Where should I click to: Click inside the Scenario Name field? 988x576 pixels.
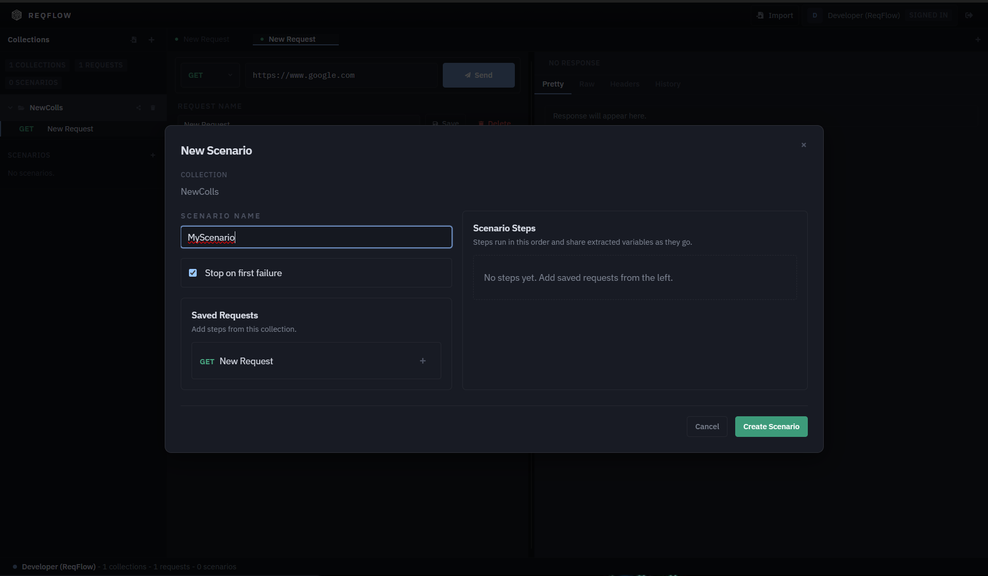pyautogui.click(x=316, y=237)
